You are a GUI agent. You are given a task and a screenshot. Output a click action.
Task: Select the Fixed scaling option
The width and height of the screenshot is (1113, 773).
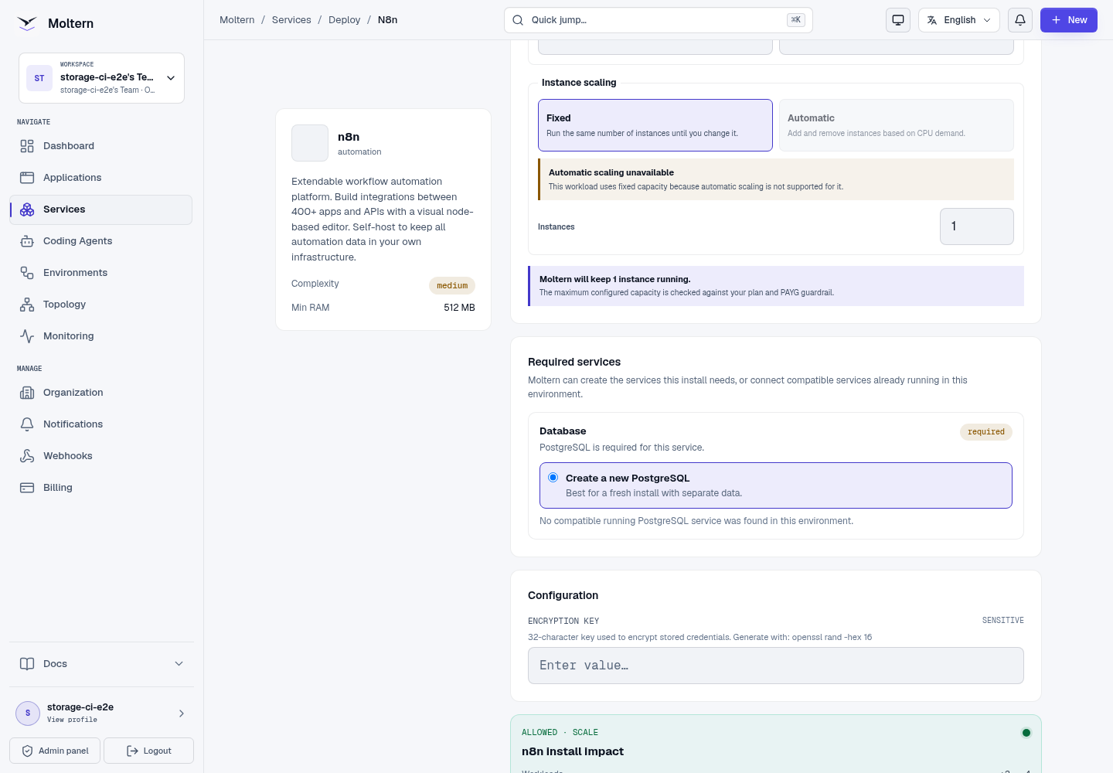tap(655, 125)
